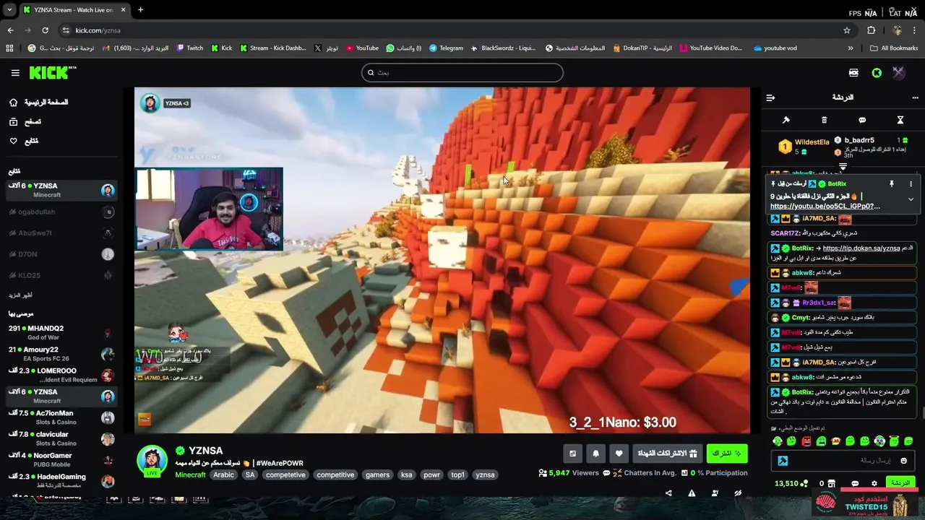Open HadeelGaming channel in the sidebar

[x=61, y=480]
